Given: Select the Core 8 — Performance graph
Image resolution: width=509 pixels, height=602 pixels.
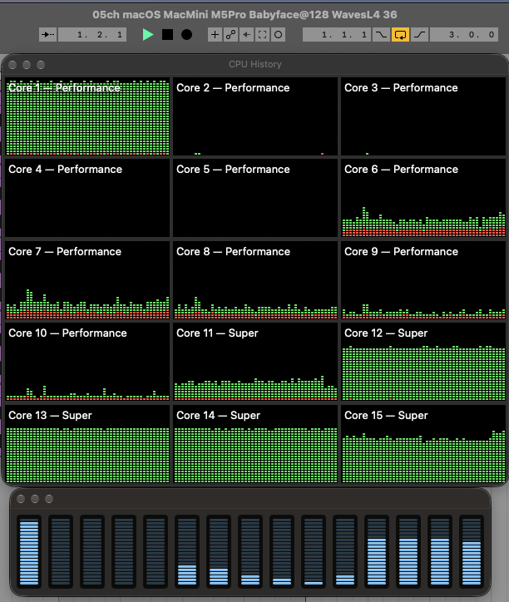Looking at the screenshot, I should tap(255, 281).
